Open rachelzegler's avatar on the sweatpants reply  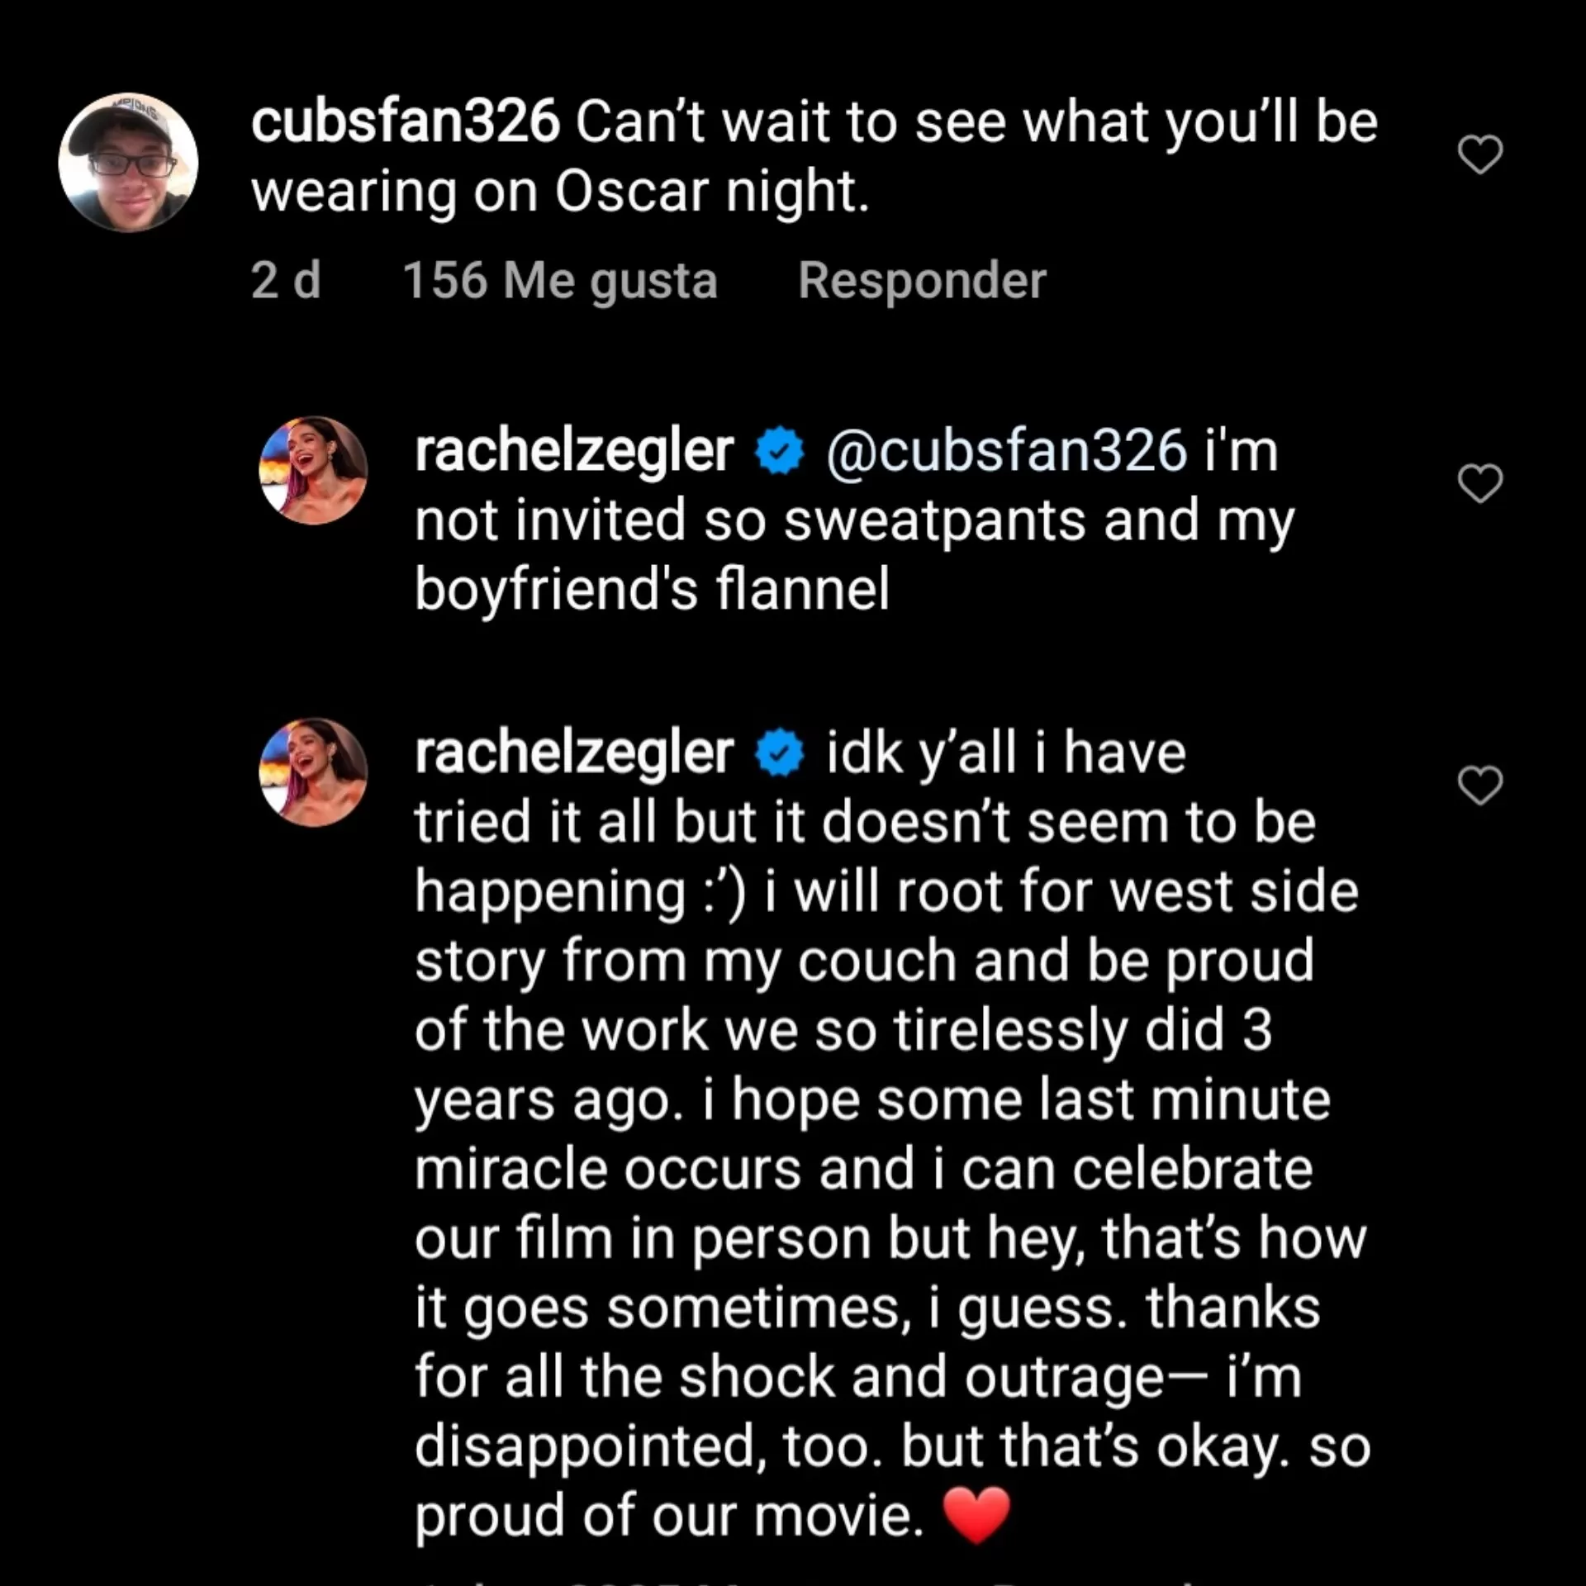(x=313, y=470)
